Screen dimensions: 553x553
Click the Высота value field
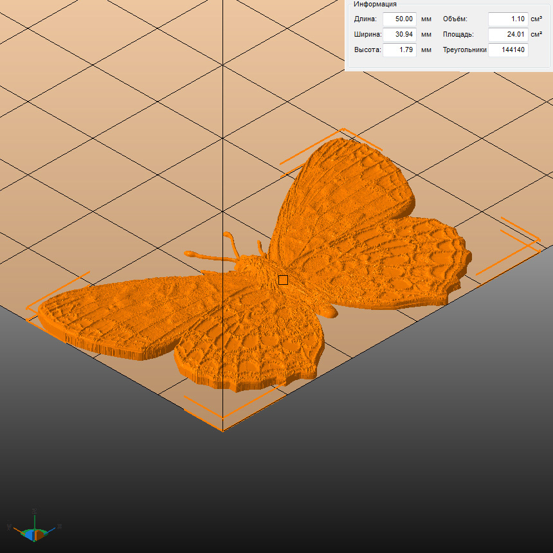[399, 50]
